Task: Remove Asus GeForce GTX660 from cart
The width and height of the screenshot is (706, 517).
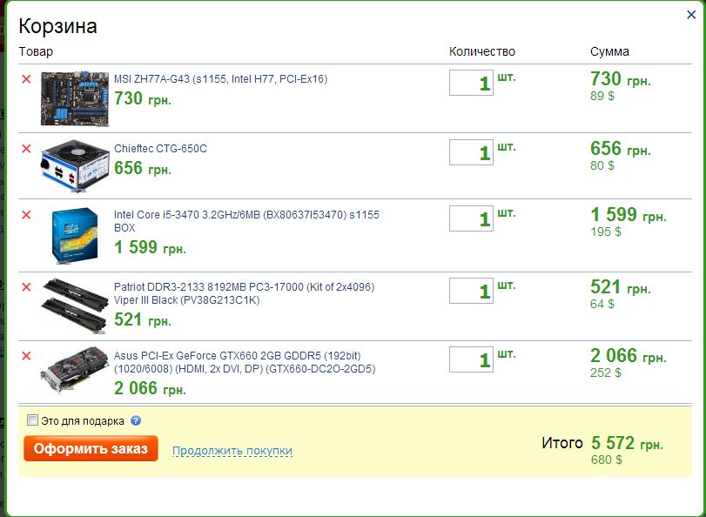Action: coord(26,356)
